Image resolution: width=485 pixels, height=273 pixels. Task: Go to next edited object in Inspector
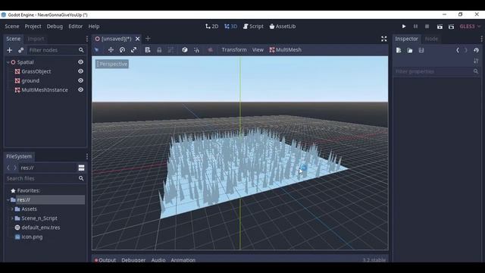(x=466, y=50)
